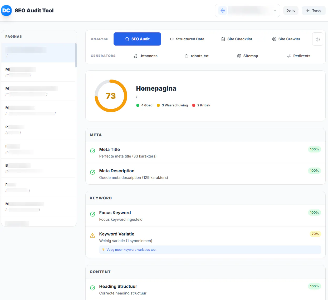This screenshot has height=300, width=328.
Task: Click the Site Crawler radar icon
Action: [274, 39]
